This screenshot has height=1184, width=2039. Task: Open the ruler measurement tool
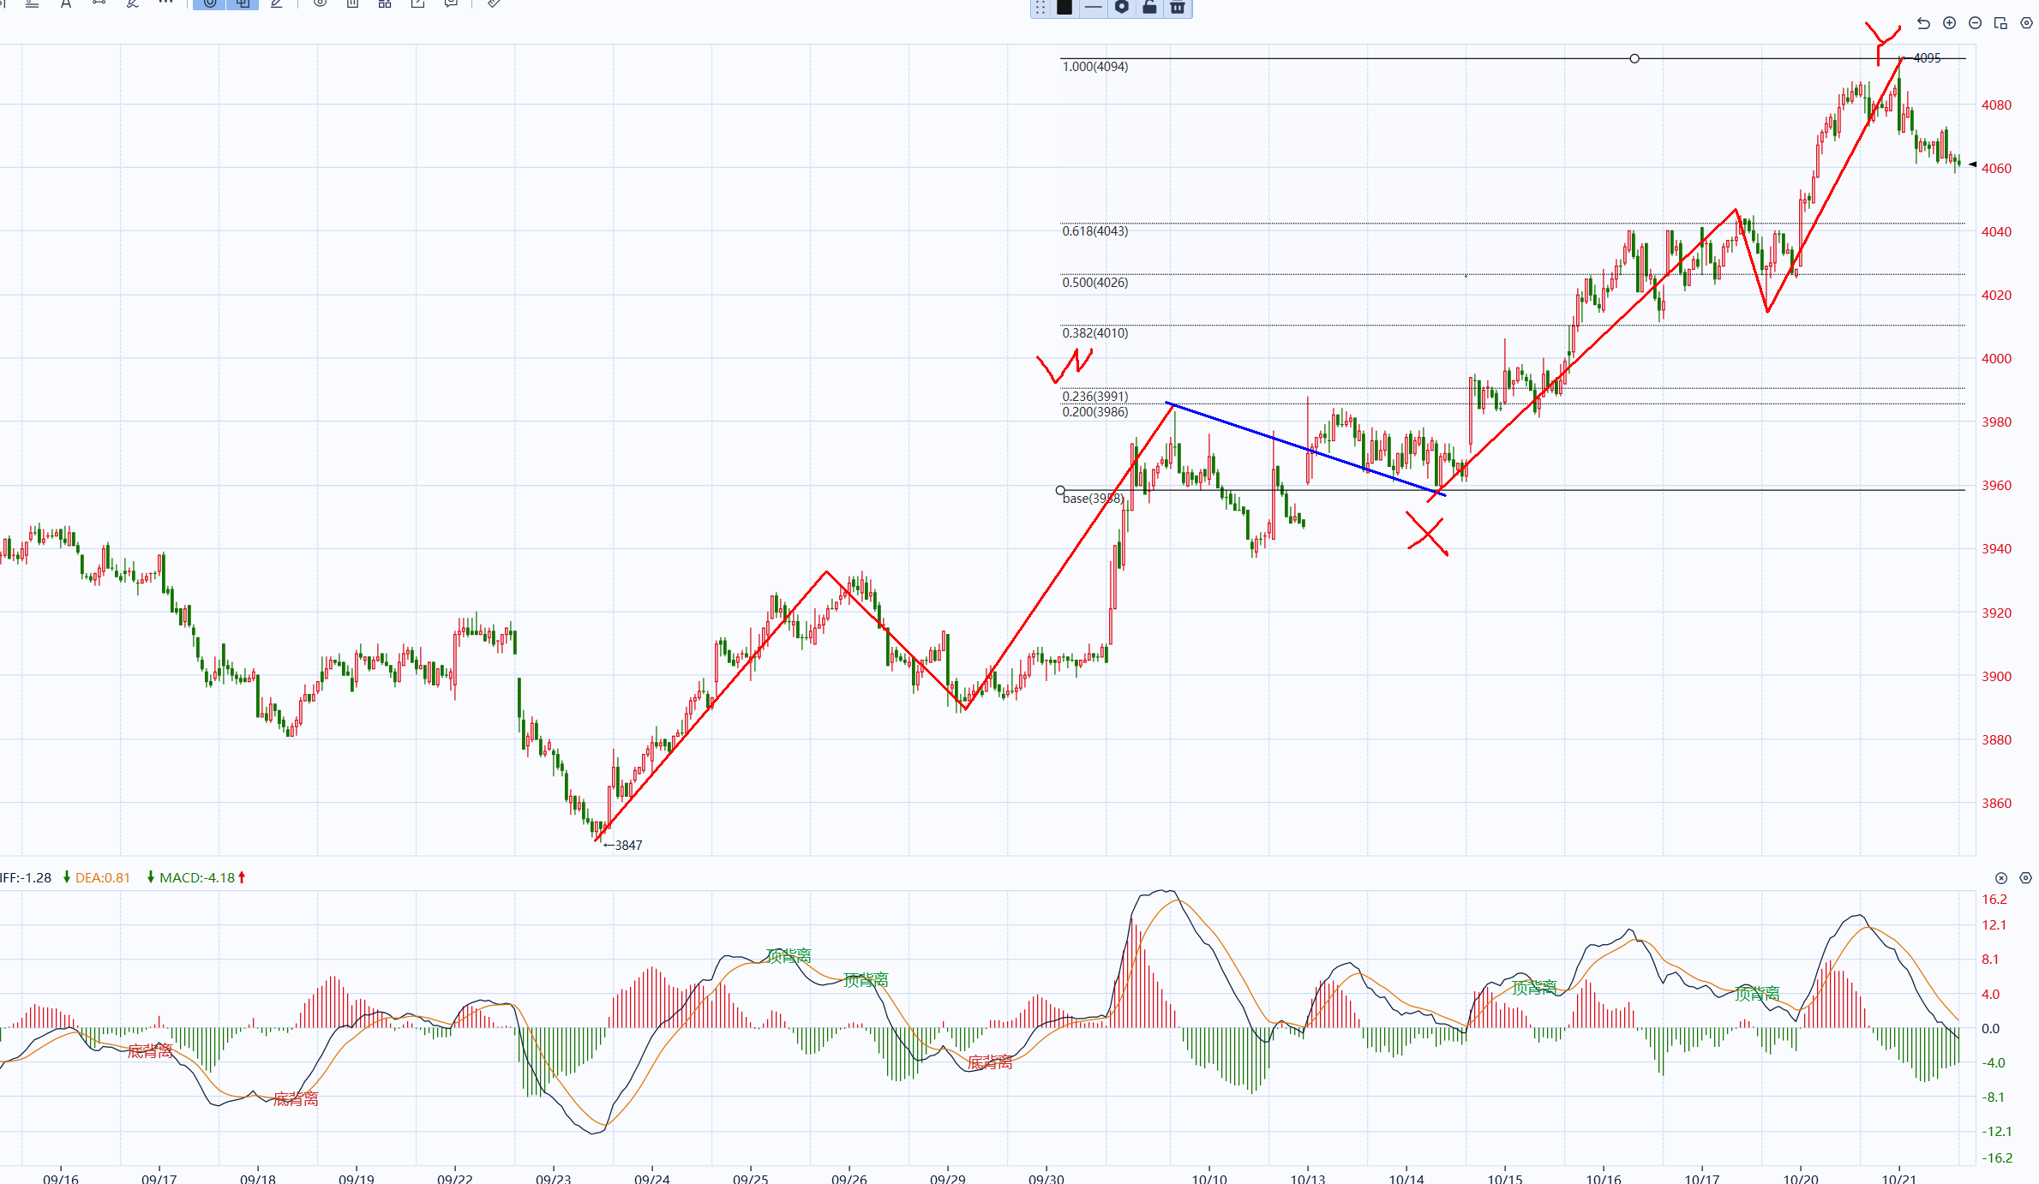[x=494, y=3]
